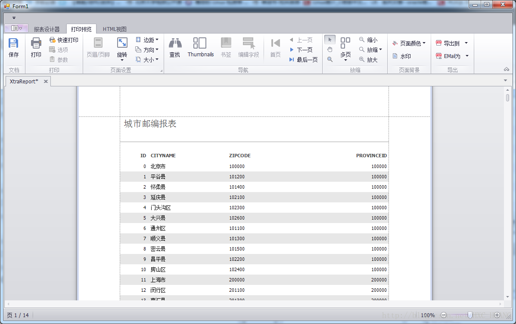
Task: Collapse the ribbon with the chevron
Action: tap(507, 69)
